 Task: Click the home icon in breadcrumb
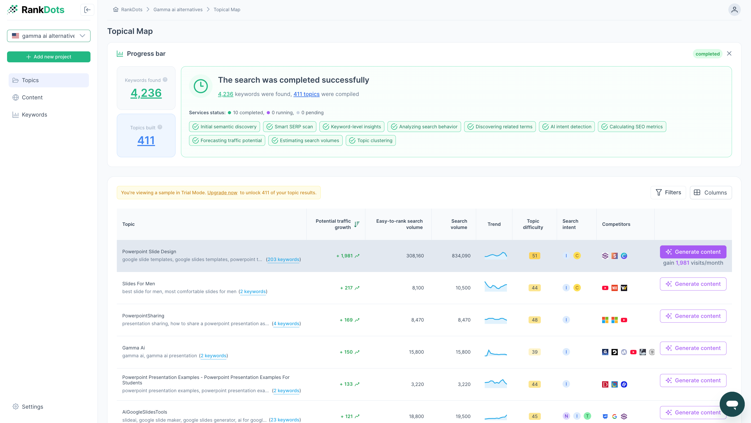coord(116,9)
